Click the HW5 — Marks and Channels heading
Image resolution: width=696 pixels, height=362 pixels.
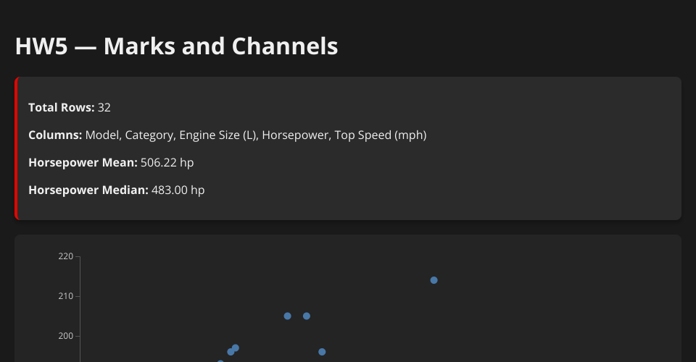177,46
